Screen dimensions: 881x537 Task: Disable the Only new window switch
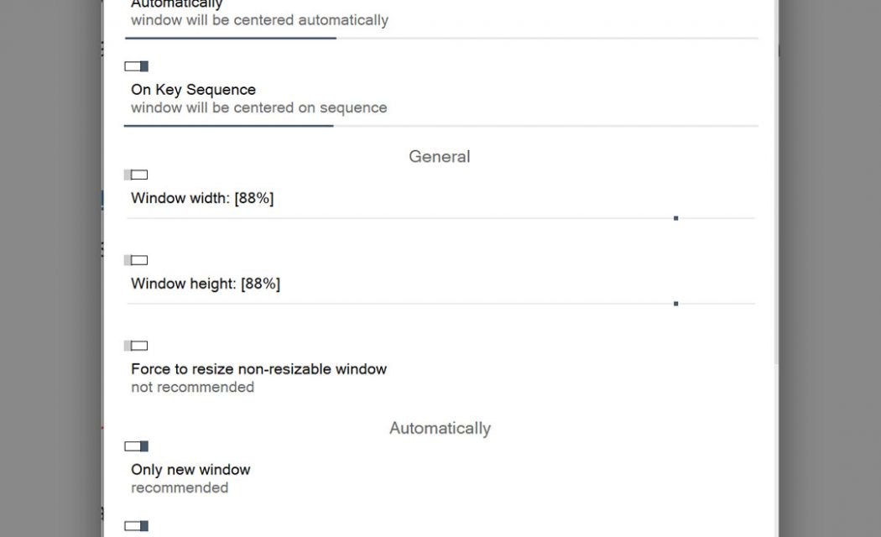pyautogui.click(x=137, y=446)
